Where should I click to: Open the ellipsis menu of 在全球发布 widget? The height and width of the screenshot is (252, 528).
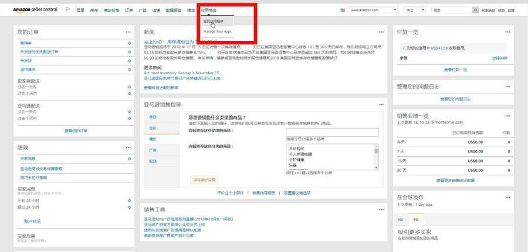pos(507,197)
